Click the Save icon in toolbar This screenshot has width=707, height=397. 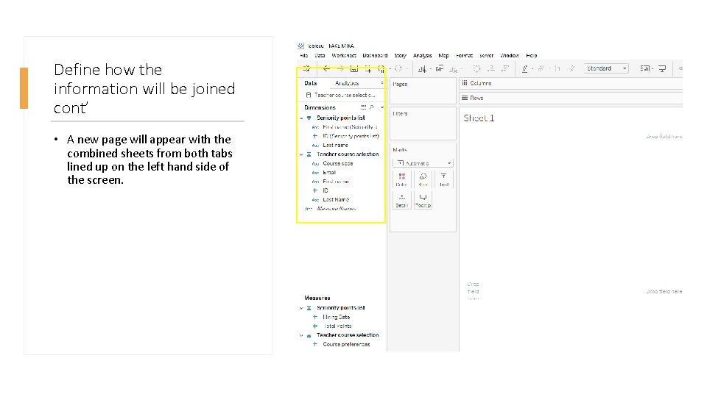pos(354,69)
